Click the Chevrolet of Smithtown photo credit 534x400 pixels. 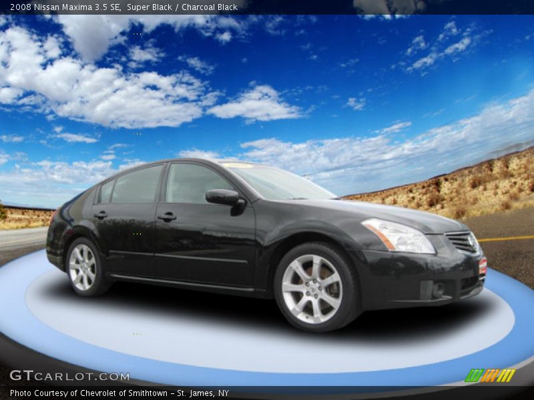(x=119, y=393)
